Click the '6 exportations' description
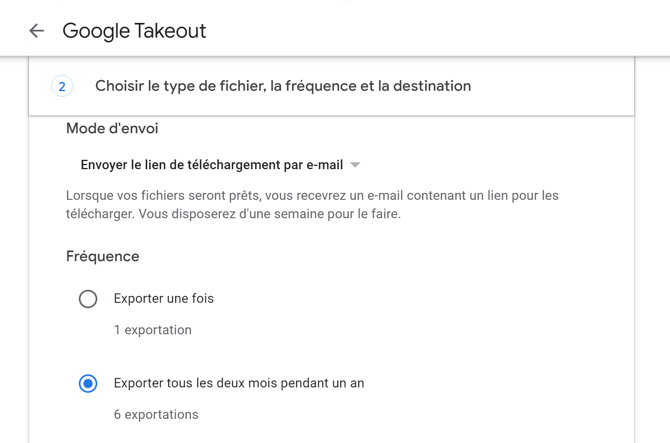Image resolution: width=670 pixels, height=443 pixels. tap(156, 414)
